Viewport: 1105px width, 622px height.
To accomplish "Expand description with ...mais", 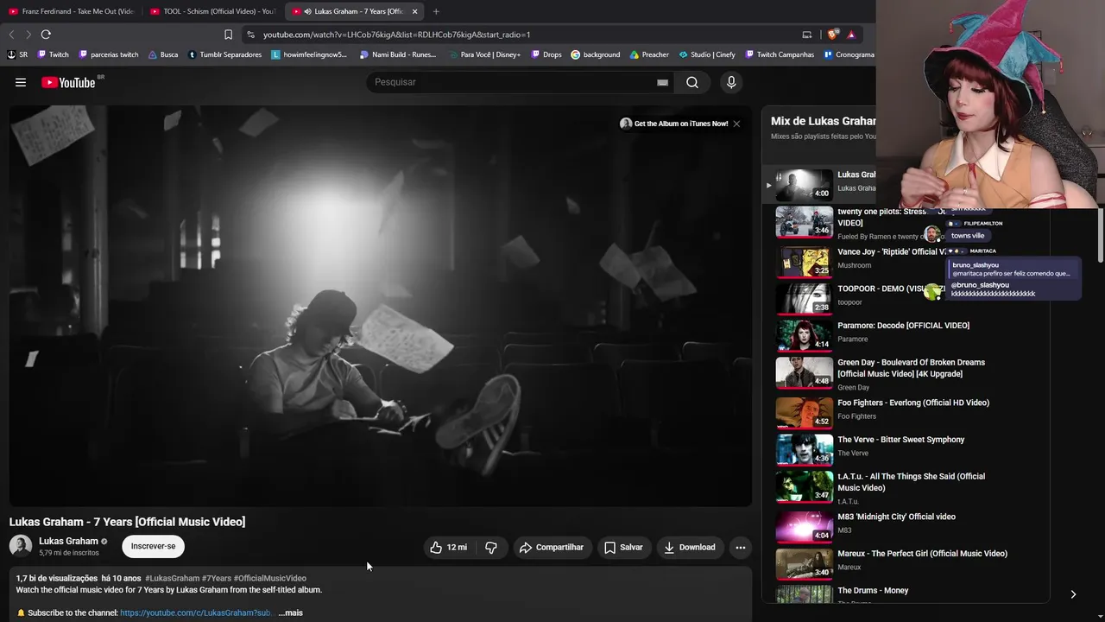I will coord(290,612).
